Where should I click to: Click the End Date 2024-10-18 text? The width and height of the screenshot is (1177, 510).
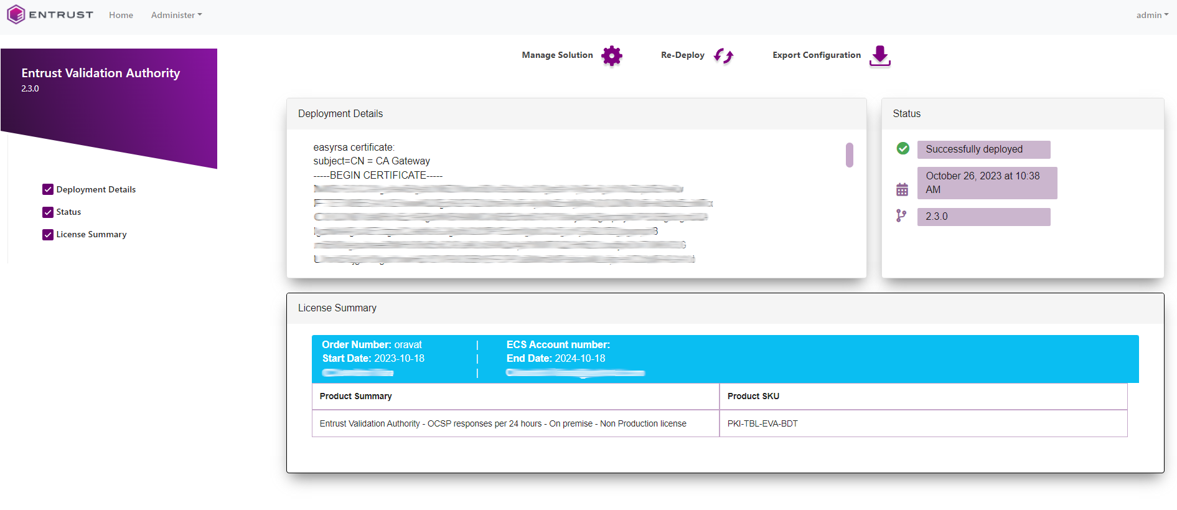point(556,358)
